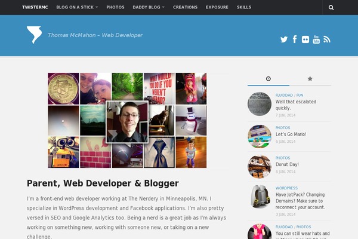Open the Exposure menu item

217,7
